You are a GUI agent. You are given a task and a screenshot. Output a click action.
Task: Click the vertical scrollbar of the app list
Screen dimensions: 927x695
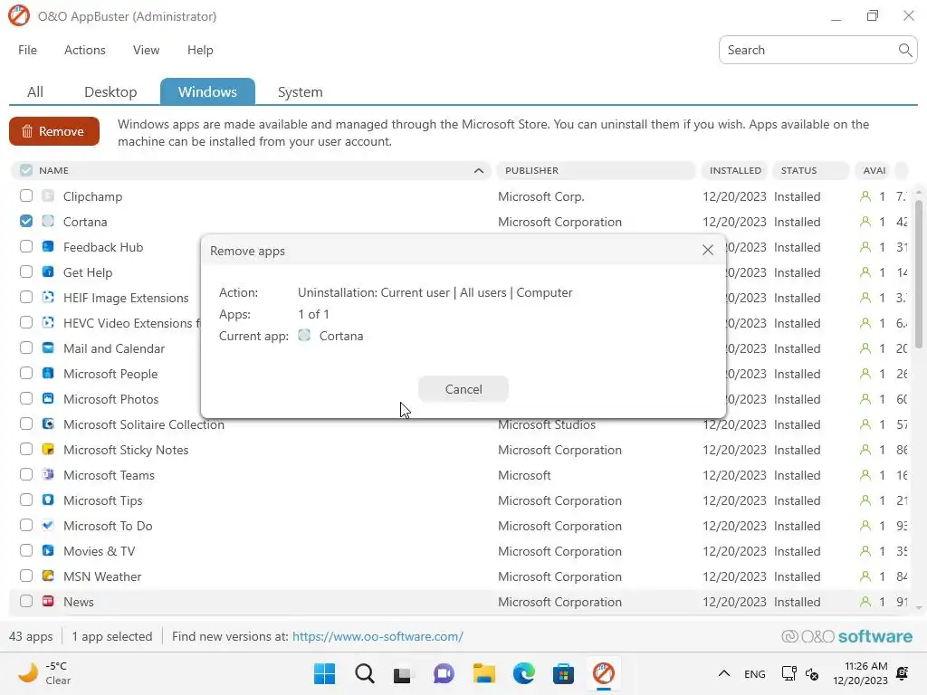click(918, 275)
